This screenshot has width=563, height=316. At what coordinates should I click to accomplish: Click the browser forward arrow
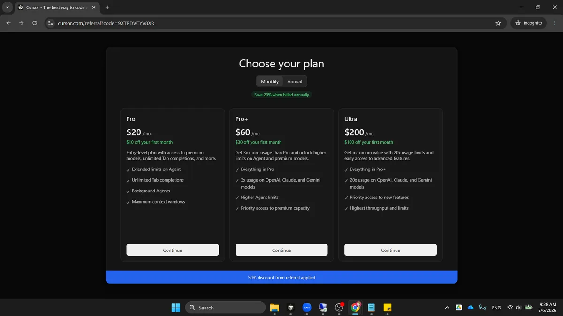coord(21,23)
